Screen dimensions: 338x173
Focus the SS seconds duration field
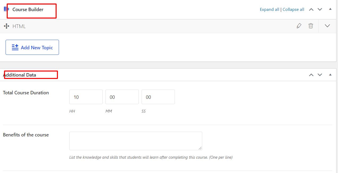click(158, 97)
